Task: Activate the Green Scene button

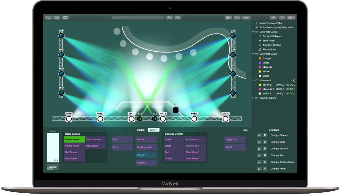Action: (x=74, y=139)
